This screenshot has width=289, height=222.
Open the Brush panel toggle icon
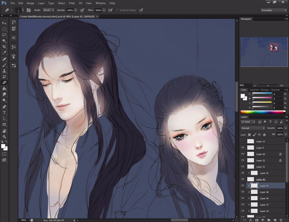pos(29,10)
